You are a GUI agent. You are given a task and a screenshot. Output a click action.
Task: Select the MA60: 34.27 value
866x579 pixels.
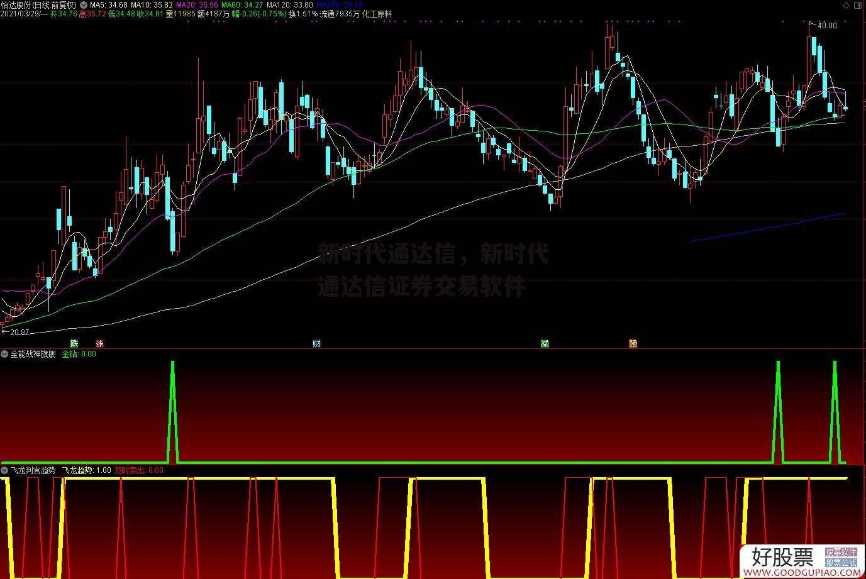point(242,4)
